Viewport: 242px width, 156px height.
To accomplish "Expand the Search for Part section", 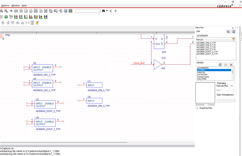I will pos(197,108).
